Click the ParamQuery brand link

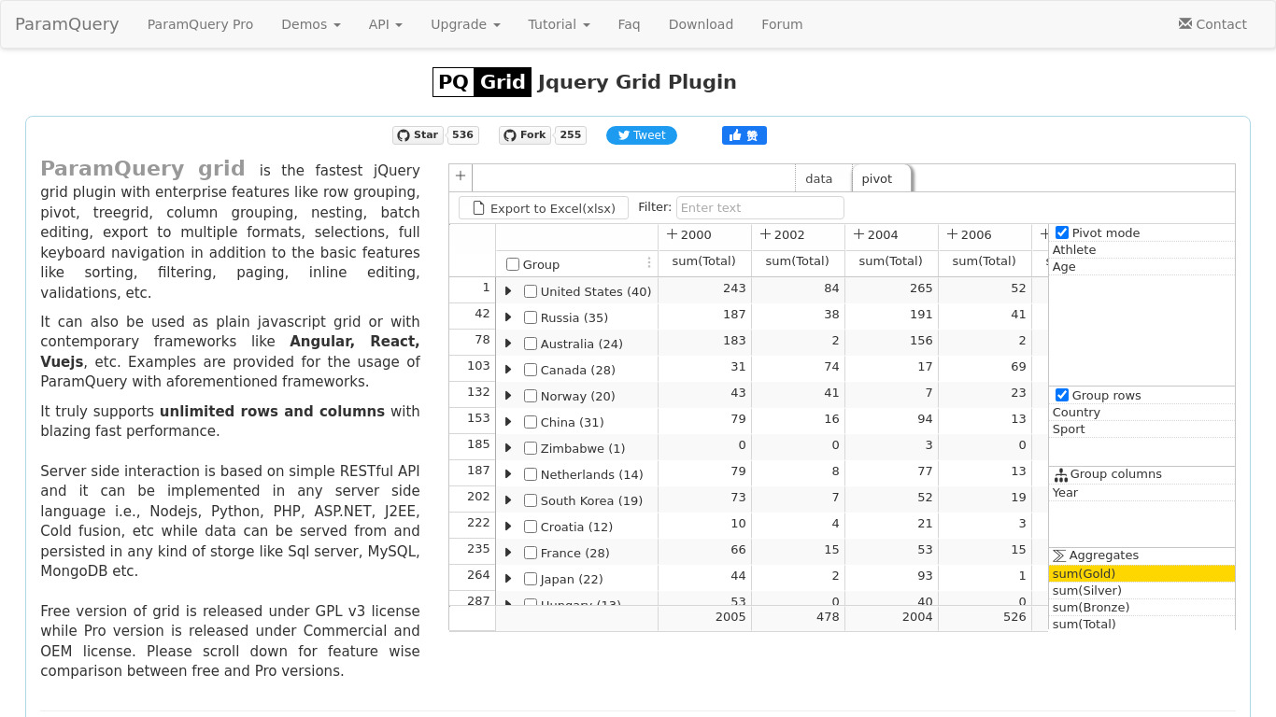67,24
